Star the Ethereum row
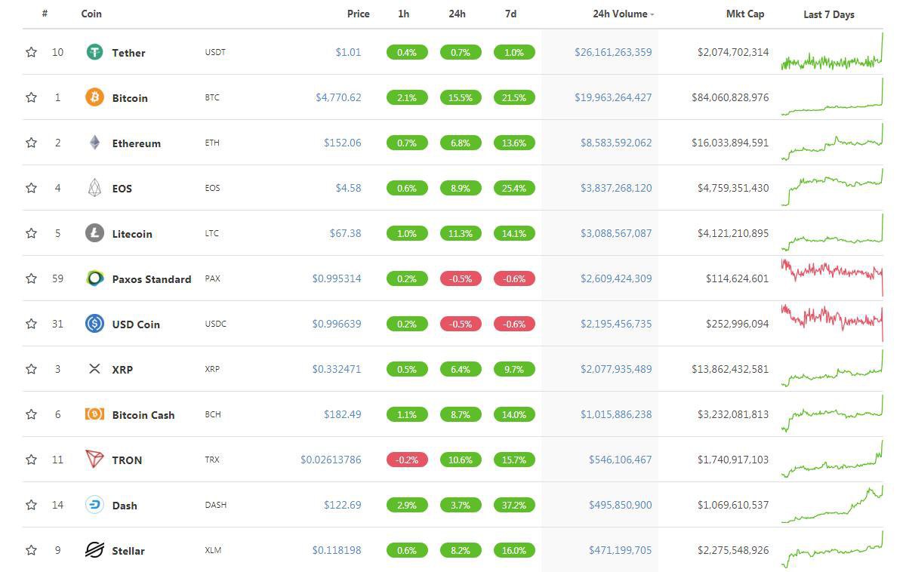 click(31, 143)
